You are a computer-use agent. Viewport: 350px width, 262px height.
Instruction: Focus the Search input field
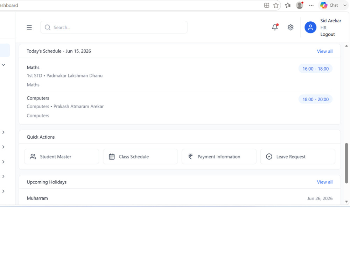(114, 27)
